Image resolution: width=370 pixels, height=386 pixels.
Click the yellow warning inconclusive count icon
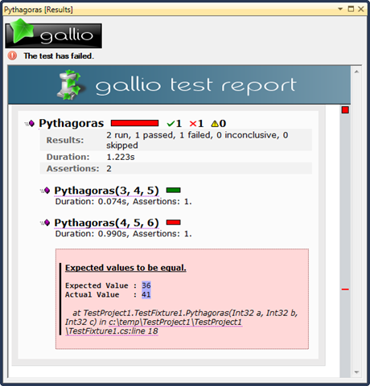(x=215, y=124)
